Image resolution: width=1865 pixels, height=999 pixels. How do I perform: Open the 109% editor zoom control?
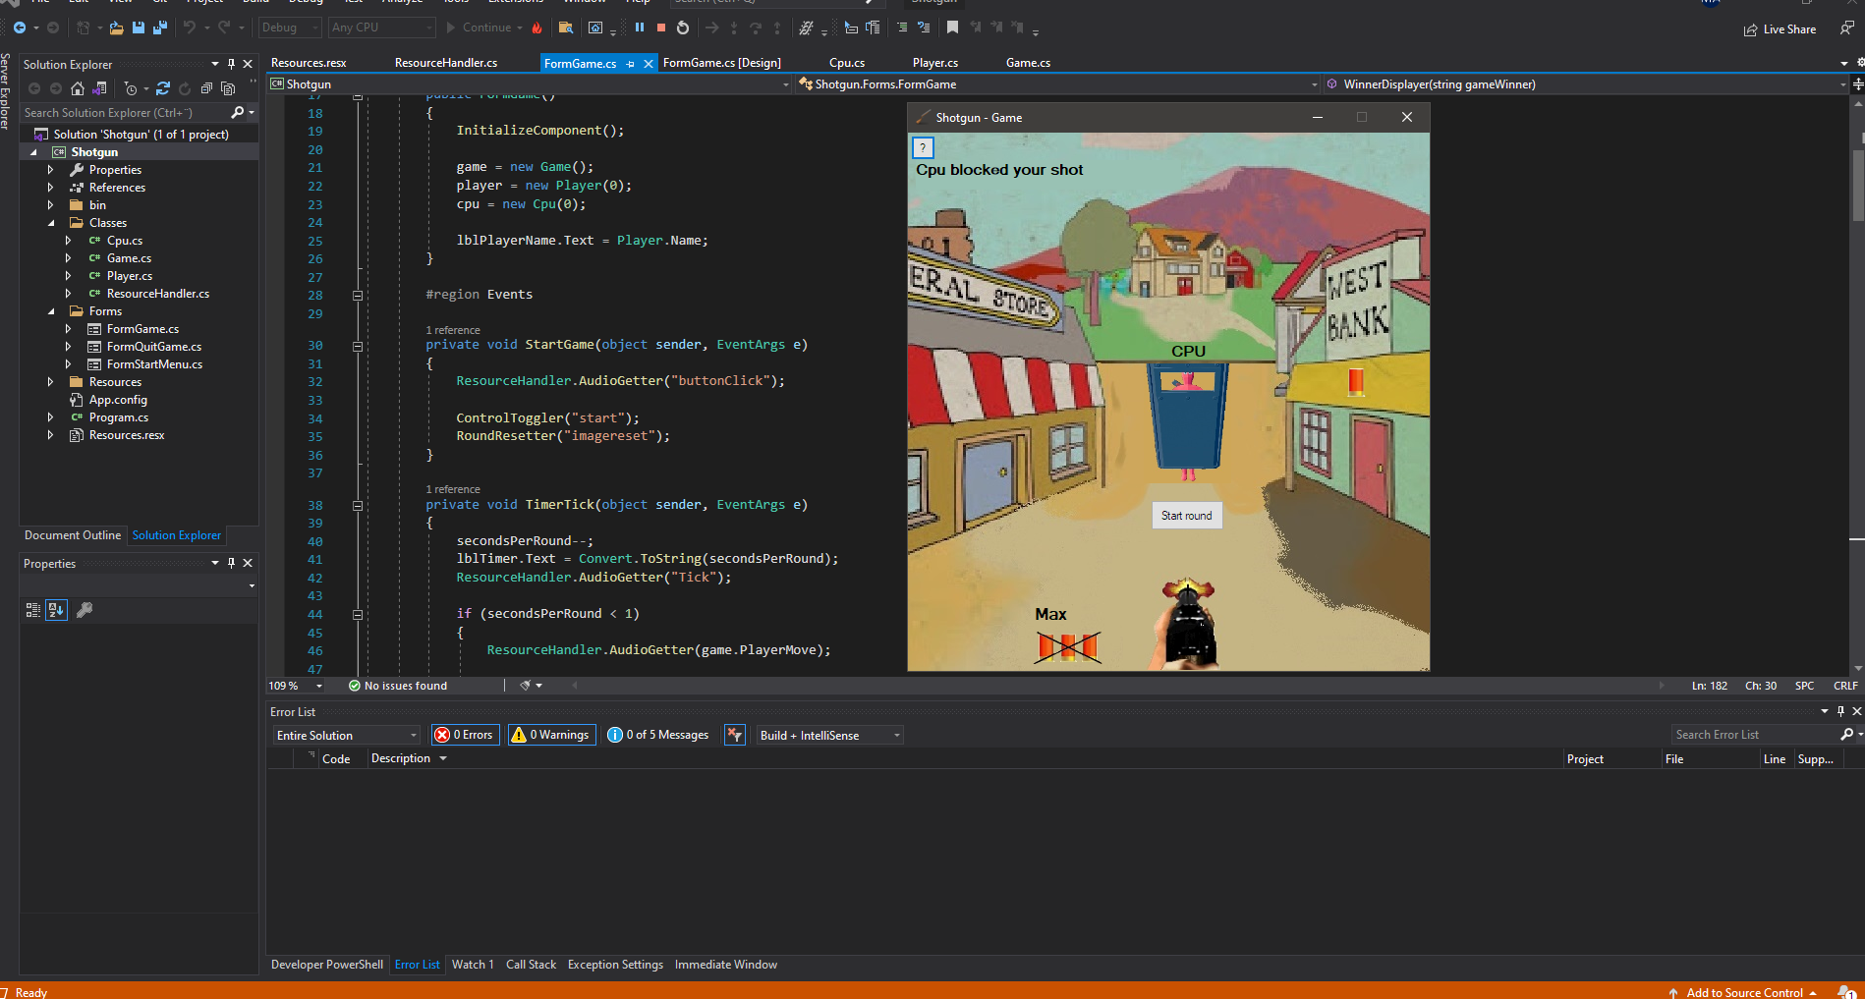pyautogui.click(x=294, y=685)
